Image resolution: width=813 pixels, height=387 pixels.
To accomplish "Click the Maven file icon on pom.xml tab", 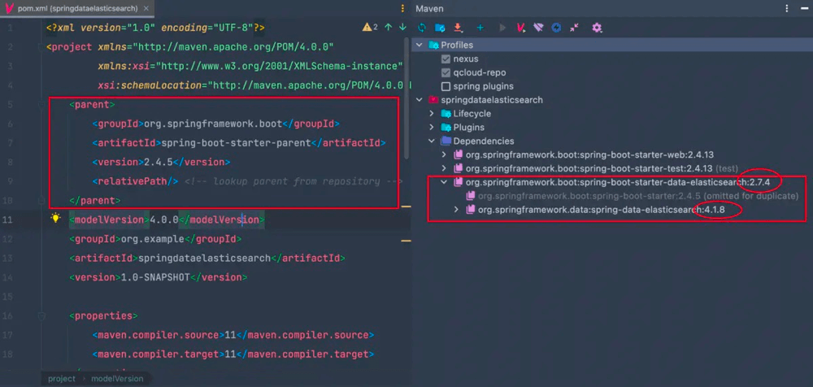I will [9, 8].
